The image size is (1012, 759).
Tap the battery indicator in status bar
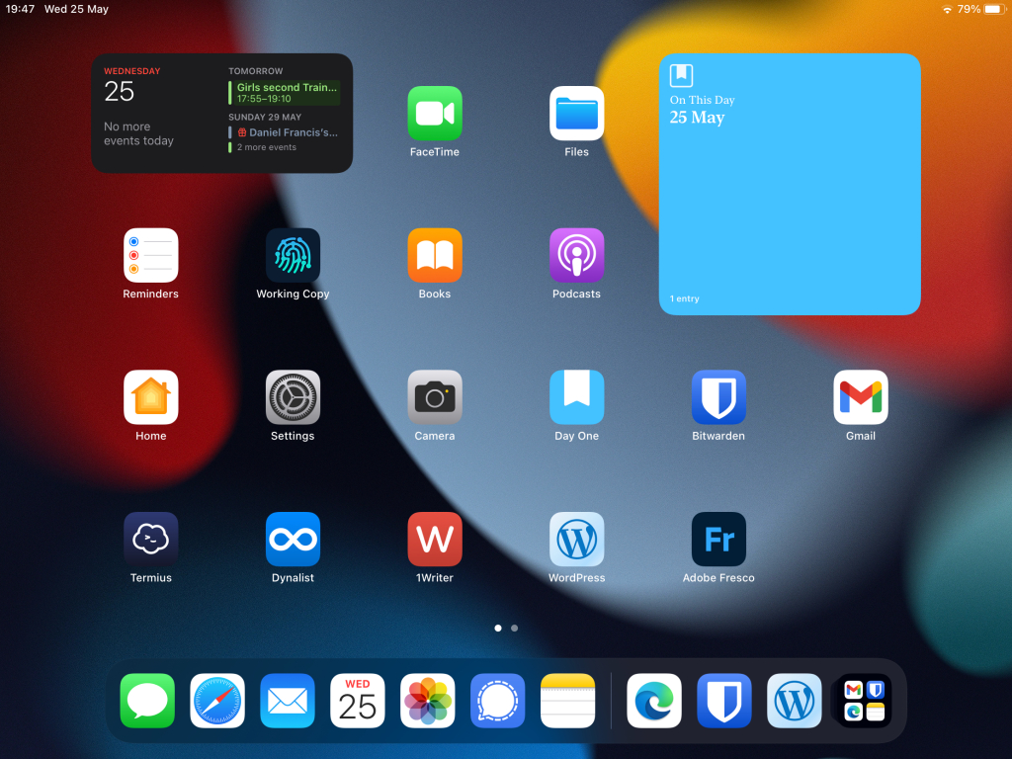coord(993,9)
